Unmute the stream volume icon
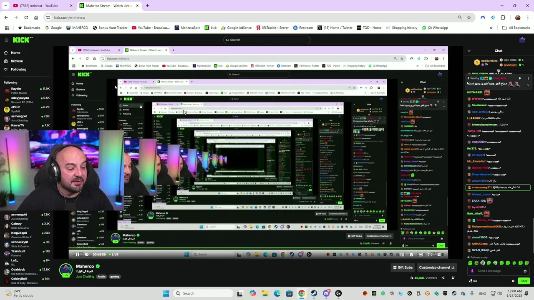 pos(86,255)
